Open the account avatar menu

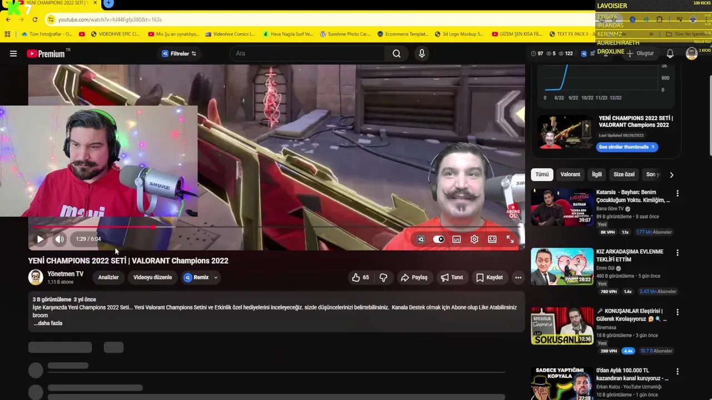pyautogui.click(x=691, y=53)
